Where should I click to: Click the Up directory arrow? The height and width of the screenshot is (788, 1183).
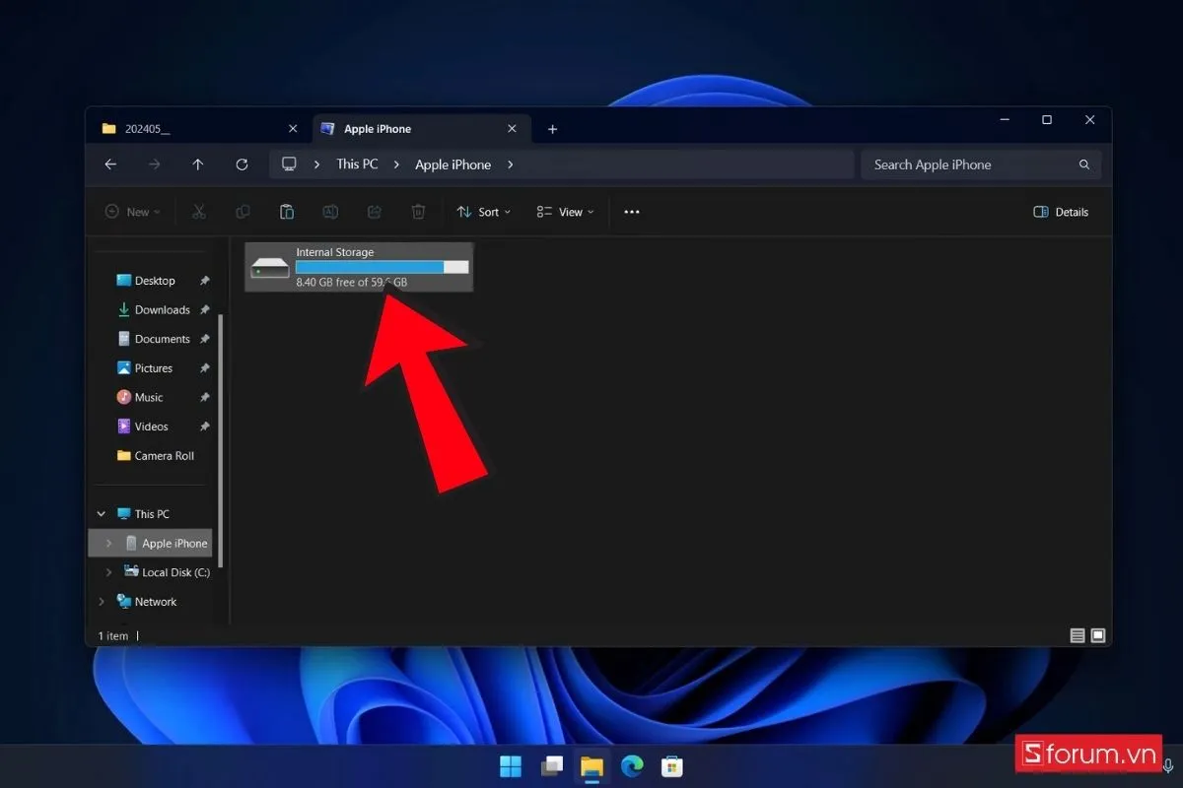[x=198, y=164]
